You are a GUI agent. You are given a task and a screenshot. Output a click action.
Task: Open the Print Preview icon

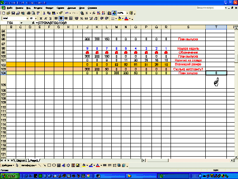(34, 13)
